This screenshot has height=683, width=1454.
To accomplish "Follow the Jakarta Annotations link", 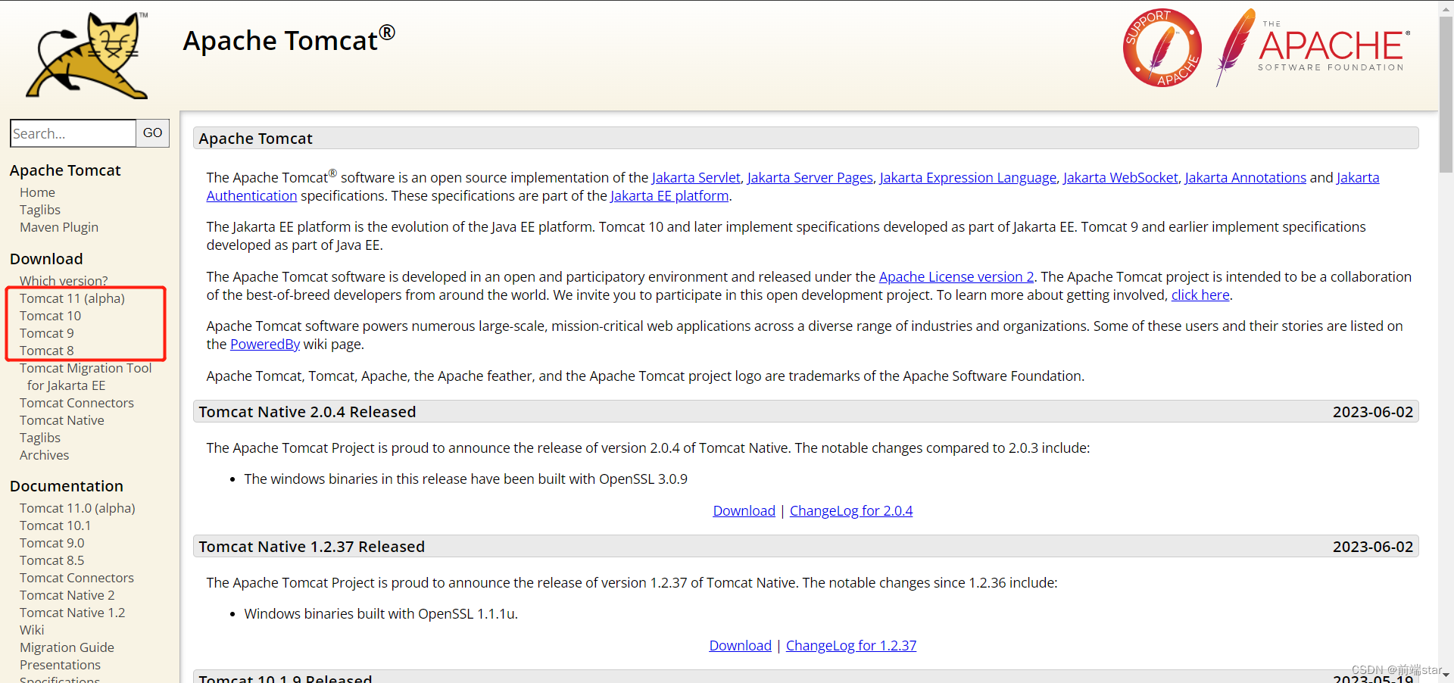I will (x=1245, y=178).
